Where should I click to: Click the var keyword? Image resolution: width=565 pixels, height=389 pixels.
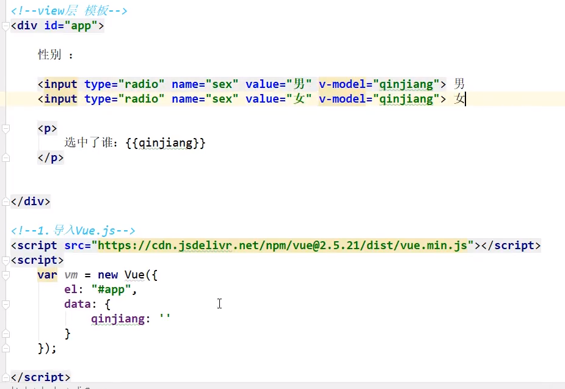point(47,275)
